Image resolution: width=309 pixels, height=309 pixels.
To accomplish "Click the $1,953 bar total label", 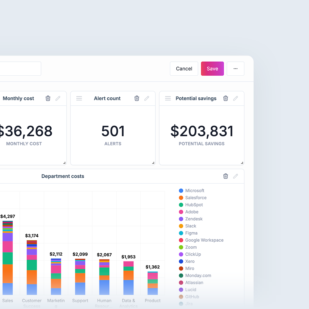I will point(129,257).
